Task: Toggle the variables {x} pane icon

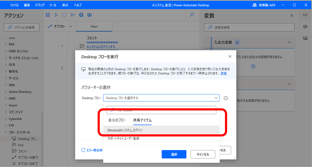Action: tap(305, 15)
